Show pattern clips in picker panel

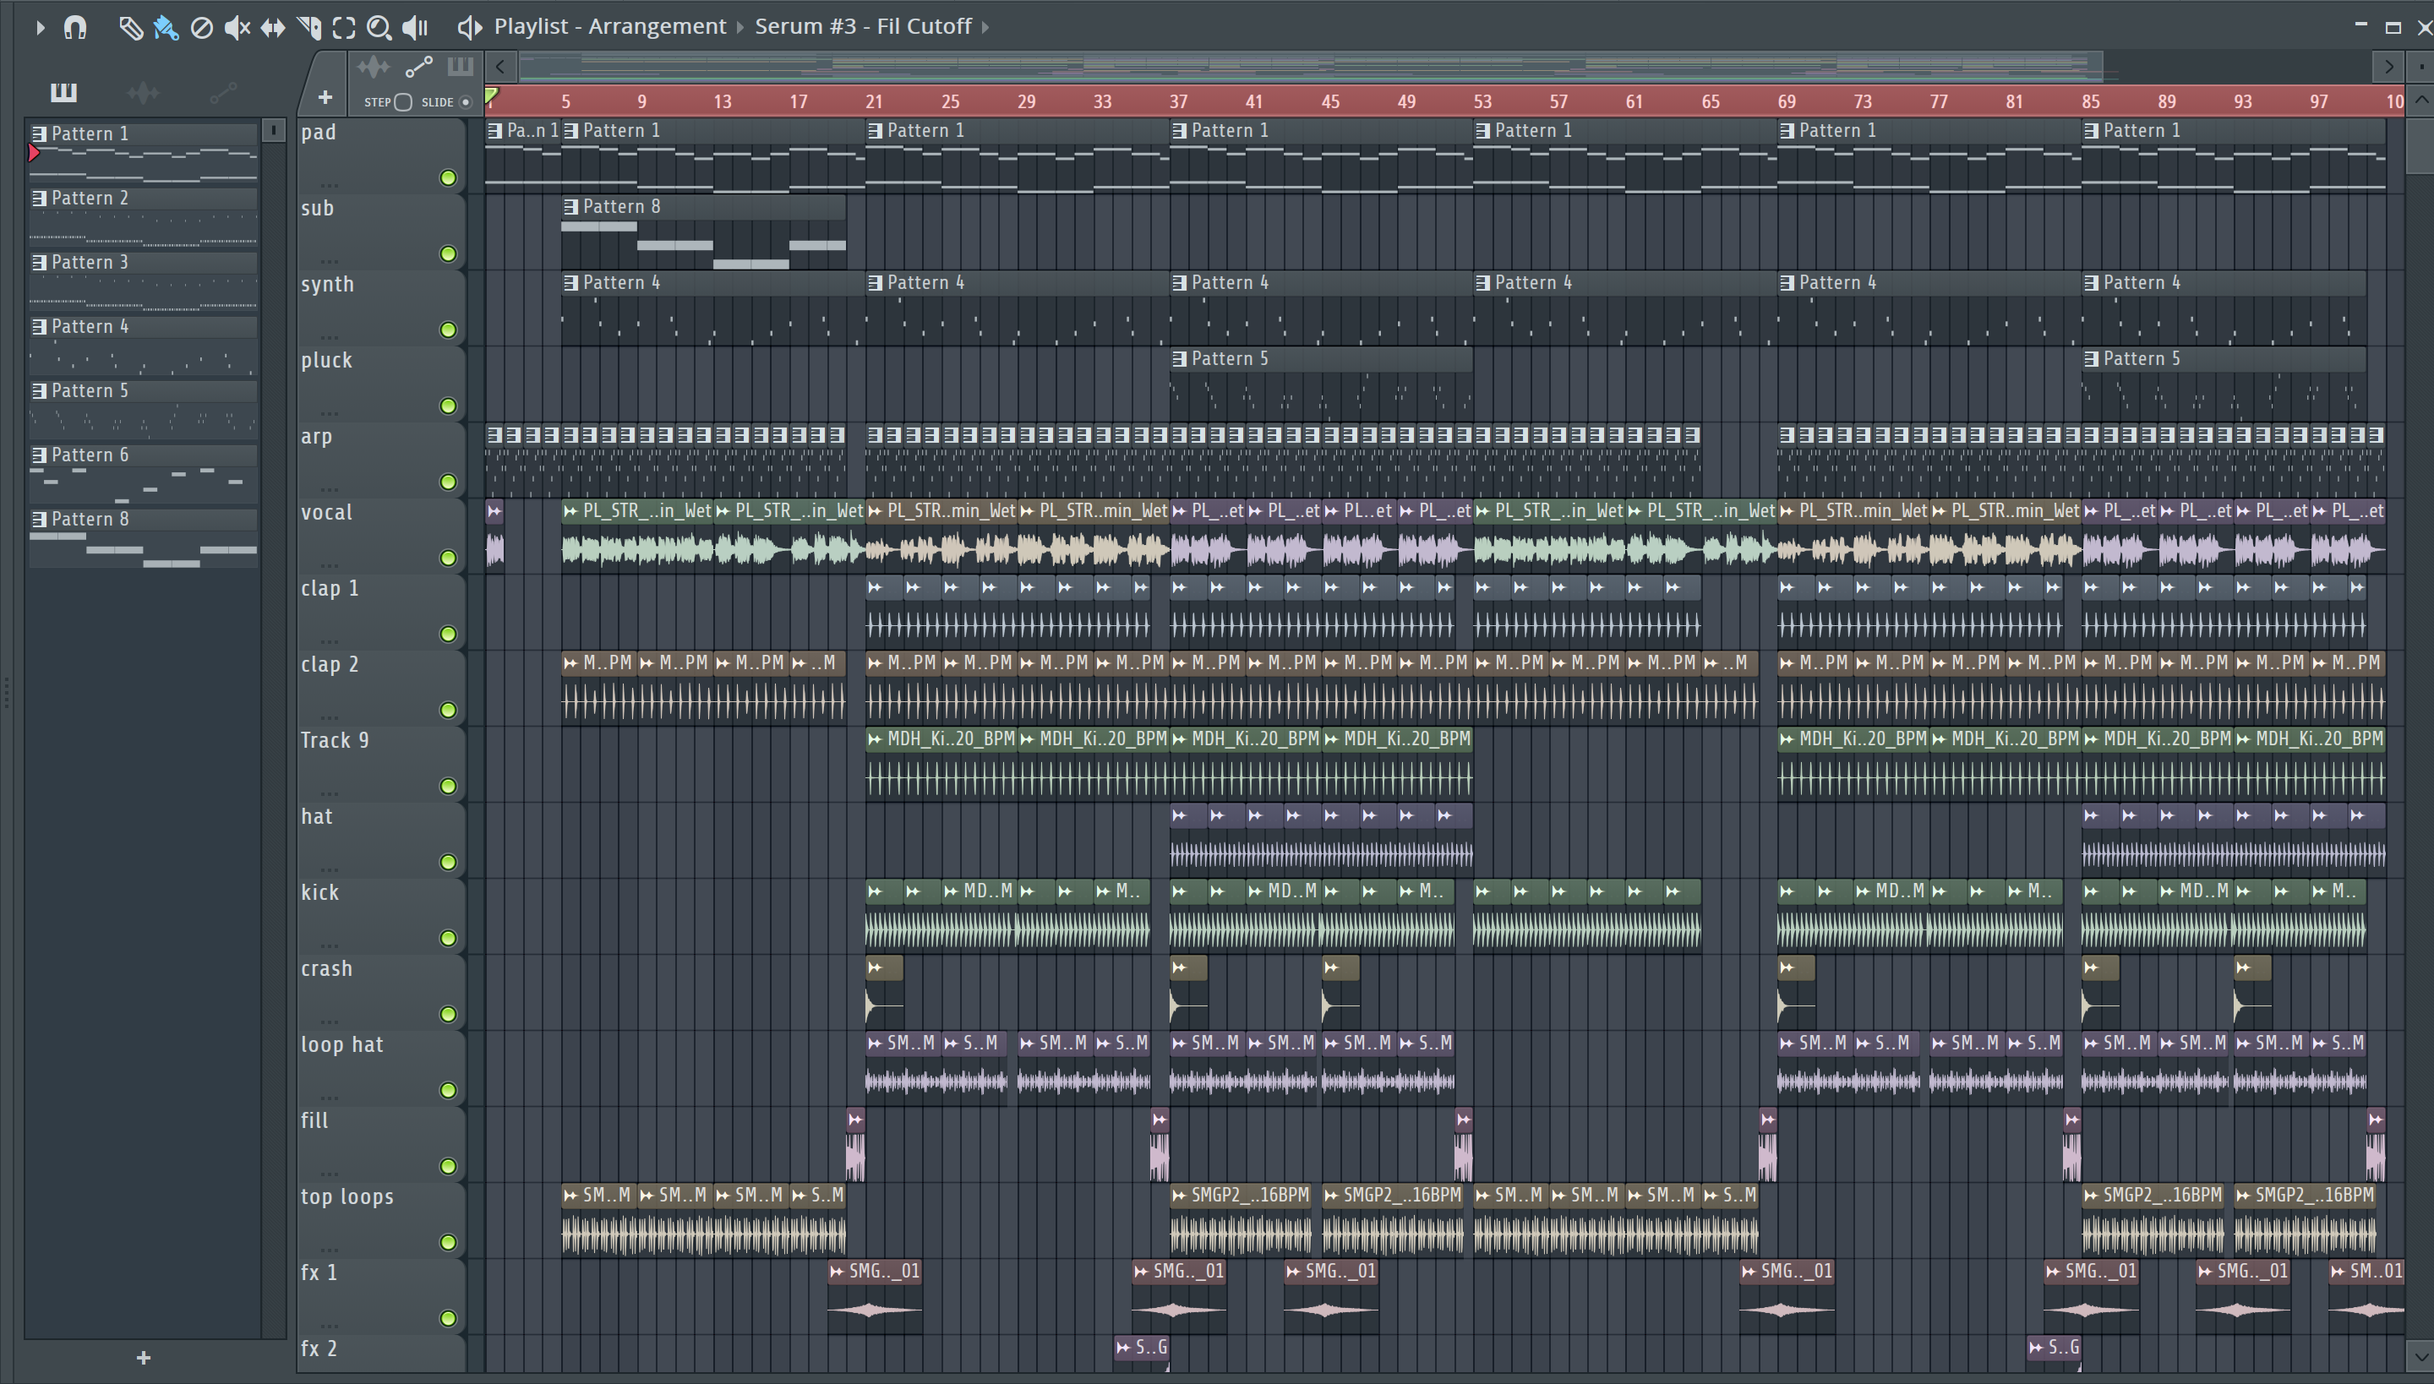coord(63,92)
